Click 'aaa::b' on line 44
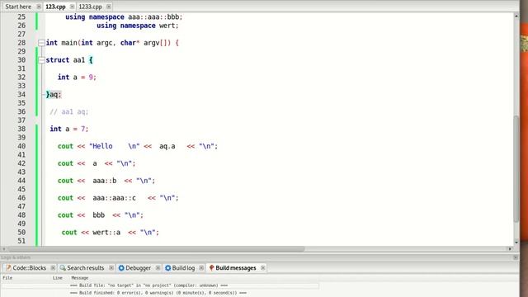 click(x=105, y=181)
